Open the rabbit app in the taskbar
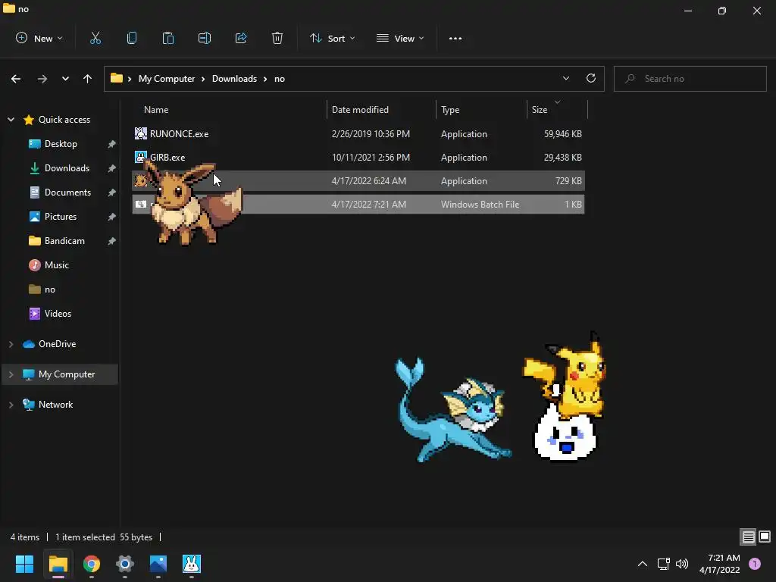 point(192,564)
